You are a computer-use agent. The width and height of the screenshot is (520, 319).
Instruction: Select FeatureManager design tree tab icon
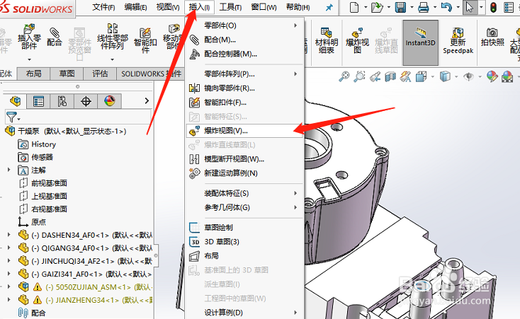pyautogui.click(x=15, y=101)
